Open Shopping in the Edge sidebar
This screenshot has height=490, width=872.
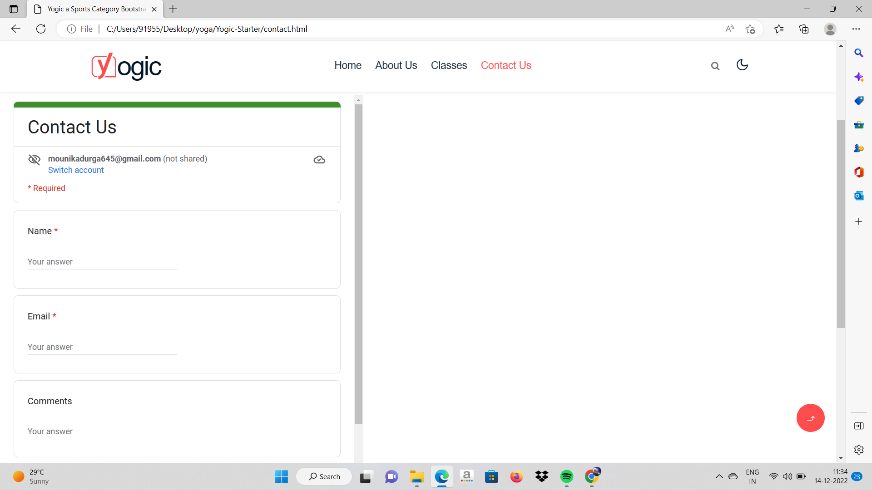859,101
